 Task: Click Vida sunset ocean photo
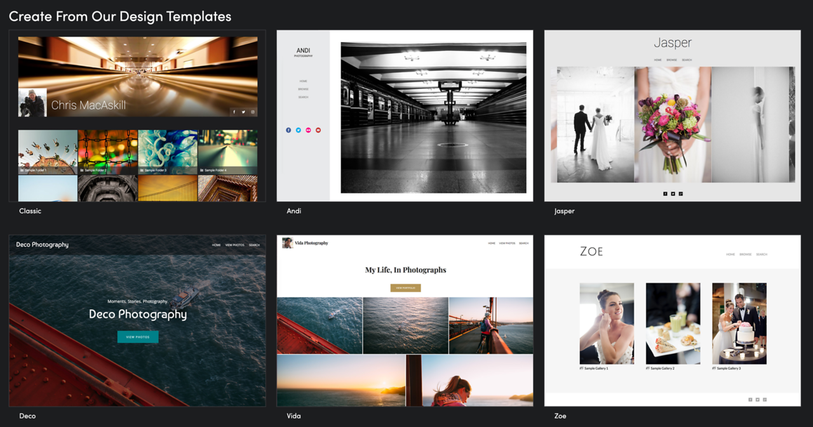(340, 381)
